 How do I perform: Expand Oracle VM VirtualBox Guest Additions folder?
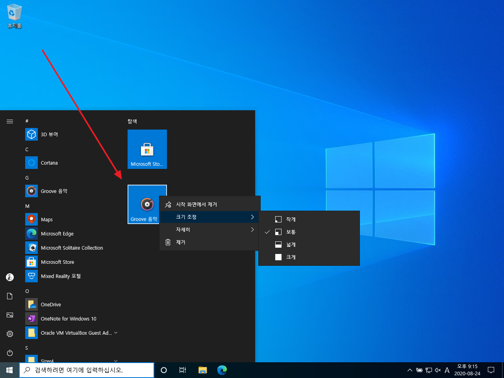pos(116,333)
